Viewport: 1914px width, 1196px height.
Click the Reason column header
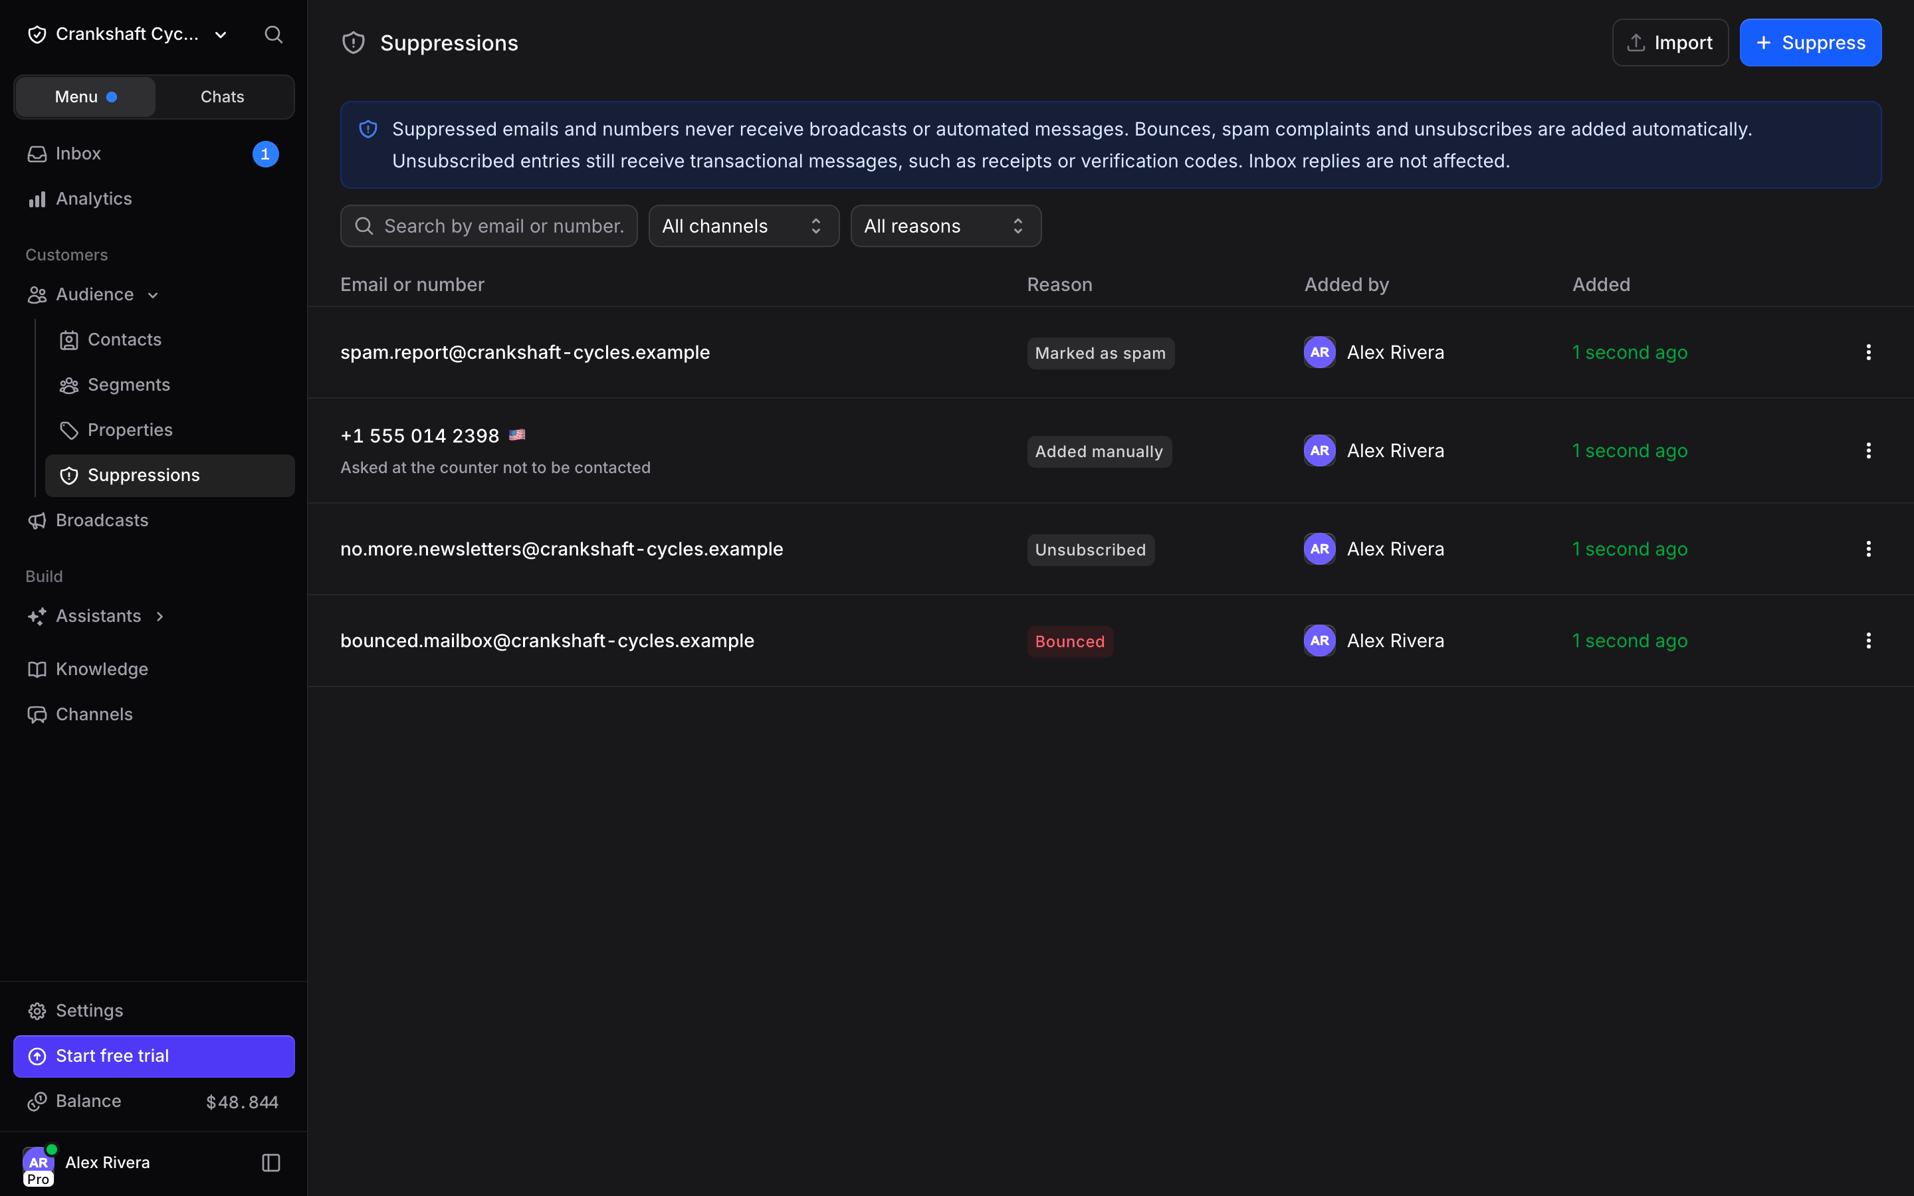(1059, 284)
